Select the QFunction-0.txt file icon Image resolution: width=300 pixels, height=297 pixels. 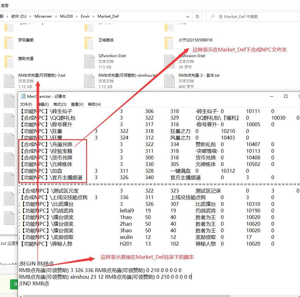pos(89,62)
